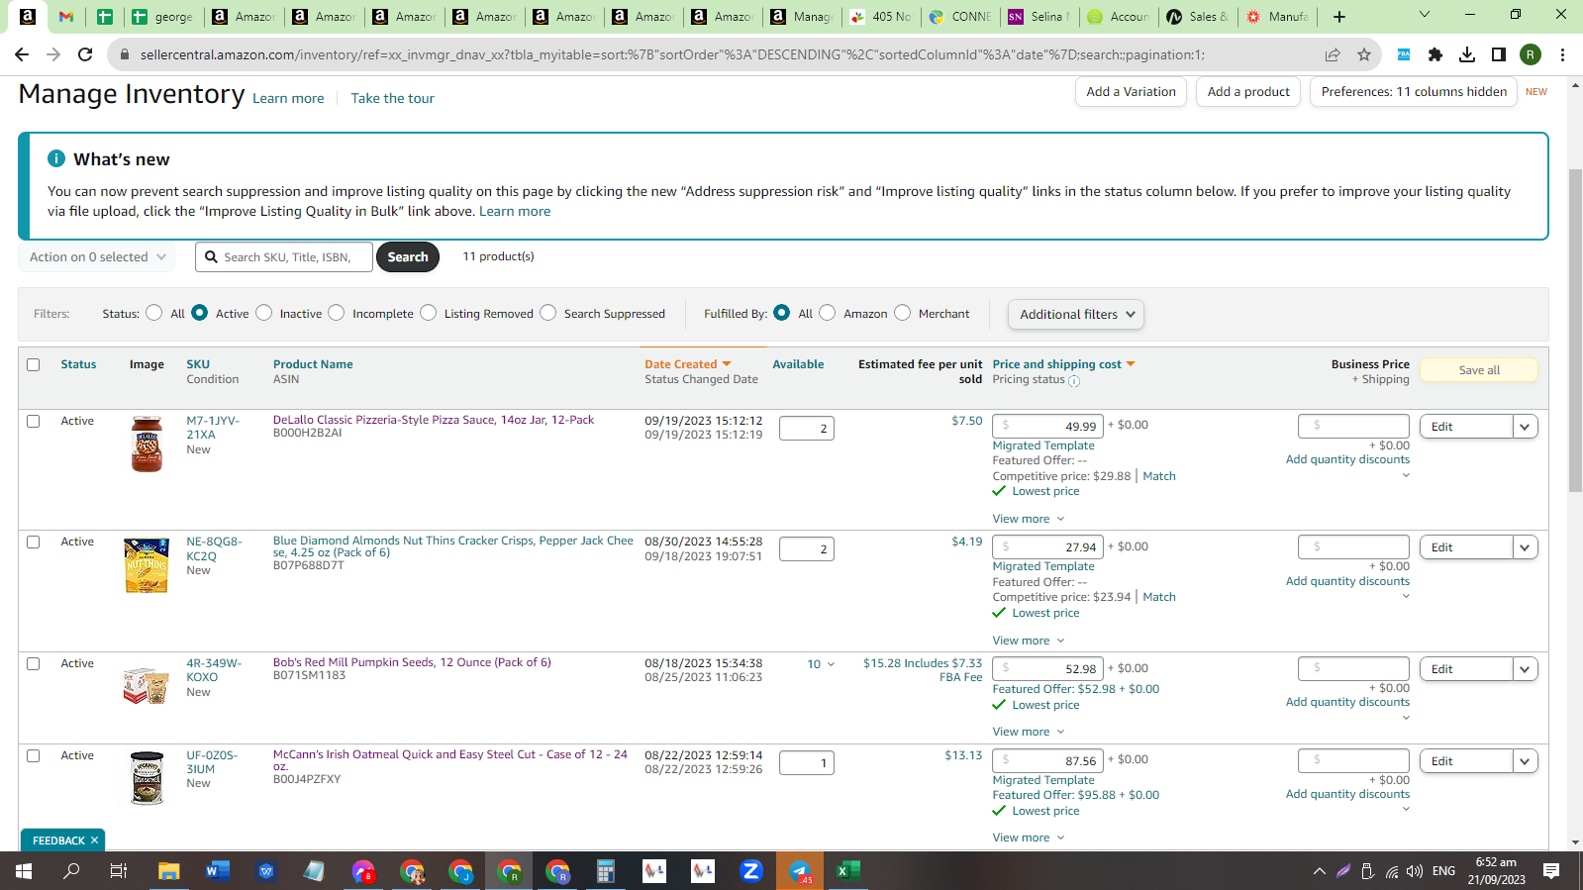The width and height of the screenshot is (1583, 890).
Task: Check the Blue Diamond Nut Thins row
Action: pos(34,543)
